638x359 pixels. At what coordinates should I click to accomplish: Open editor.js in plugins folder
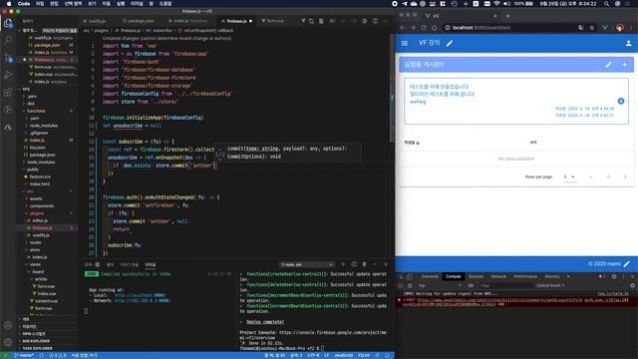tap(40, 220)
